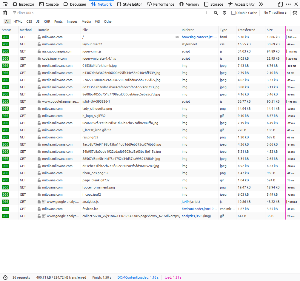Image resolution: width=300 pixels, height=281 pixels.
Task: Open the No Throttling dropdown
Action: [x=275, y=13]
